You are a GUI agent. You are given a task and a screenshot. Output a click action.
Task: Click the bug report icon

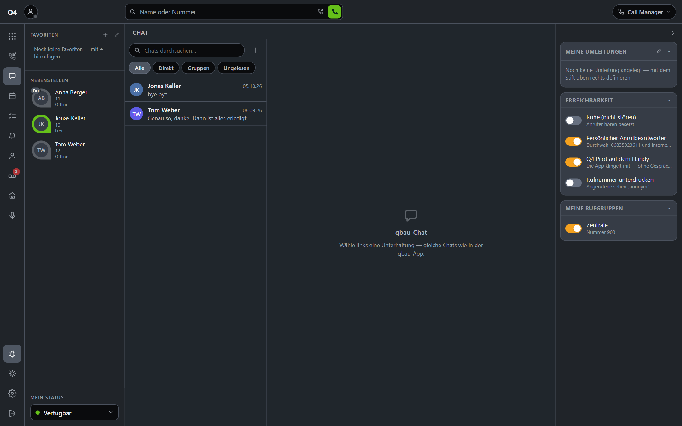tap(12, 354)
